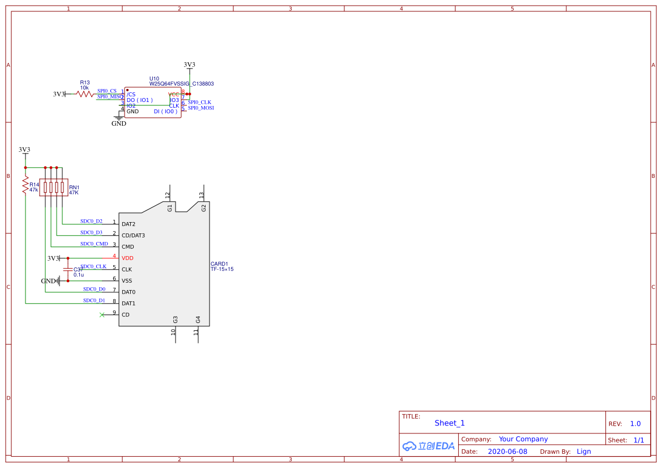Click the no-connect X on CD pin
This screenshot has width=662, height=468.
coord(102,314)
